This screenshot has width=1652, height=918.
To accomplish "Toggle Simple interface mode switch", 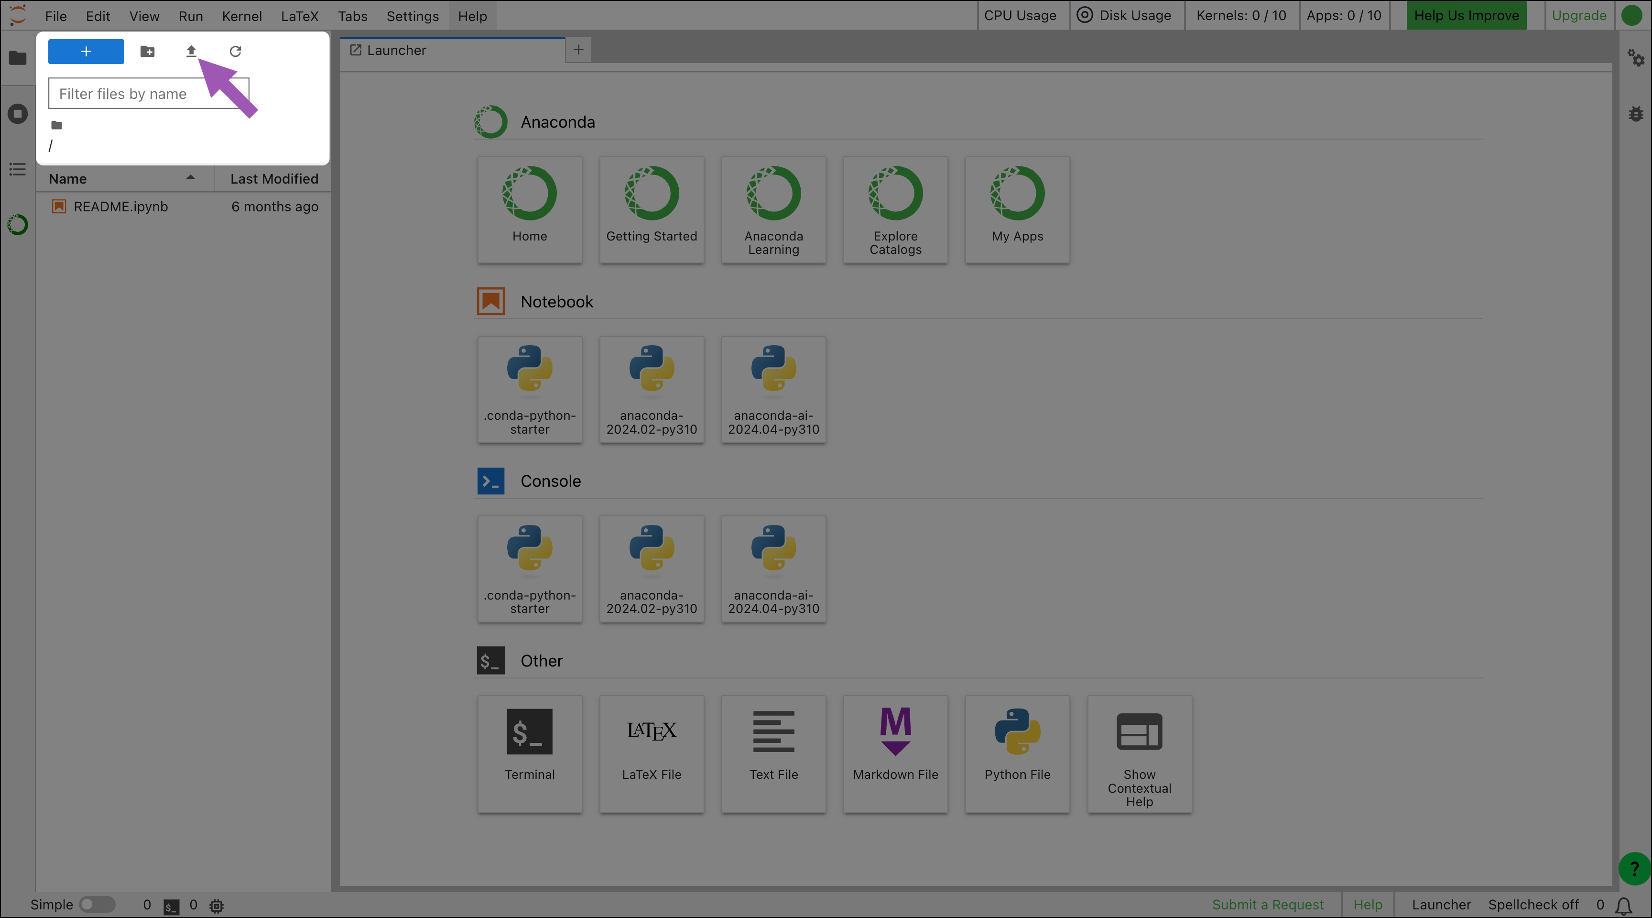I will tap(97, 905).
